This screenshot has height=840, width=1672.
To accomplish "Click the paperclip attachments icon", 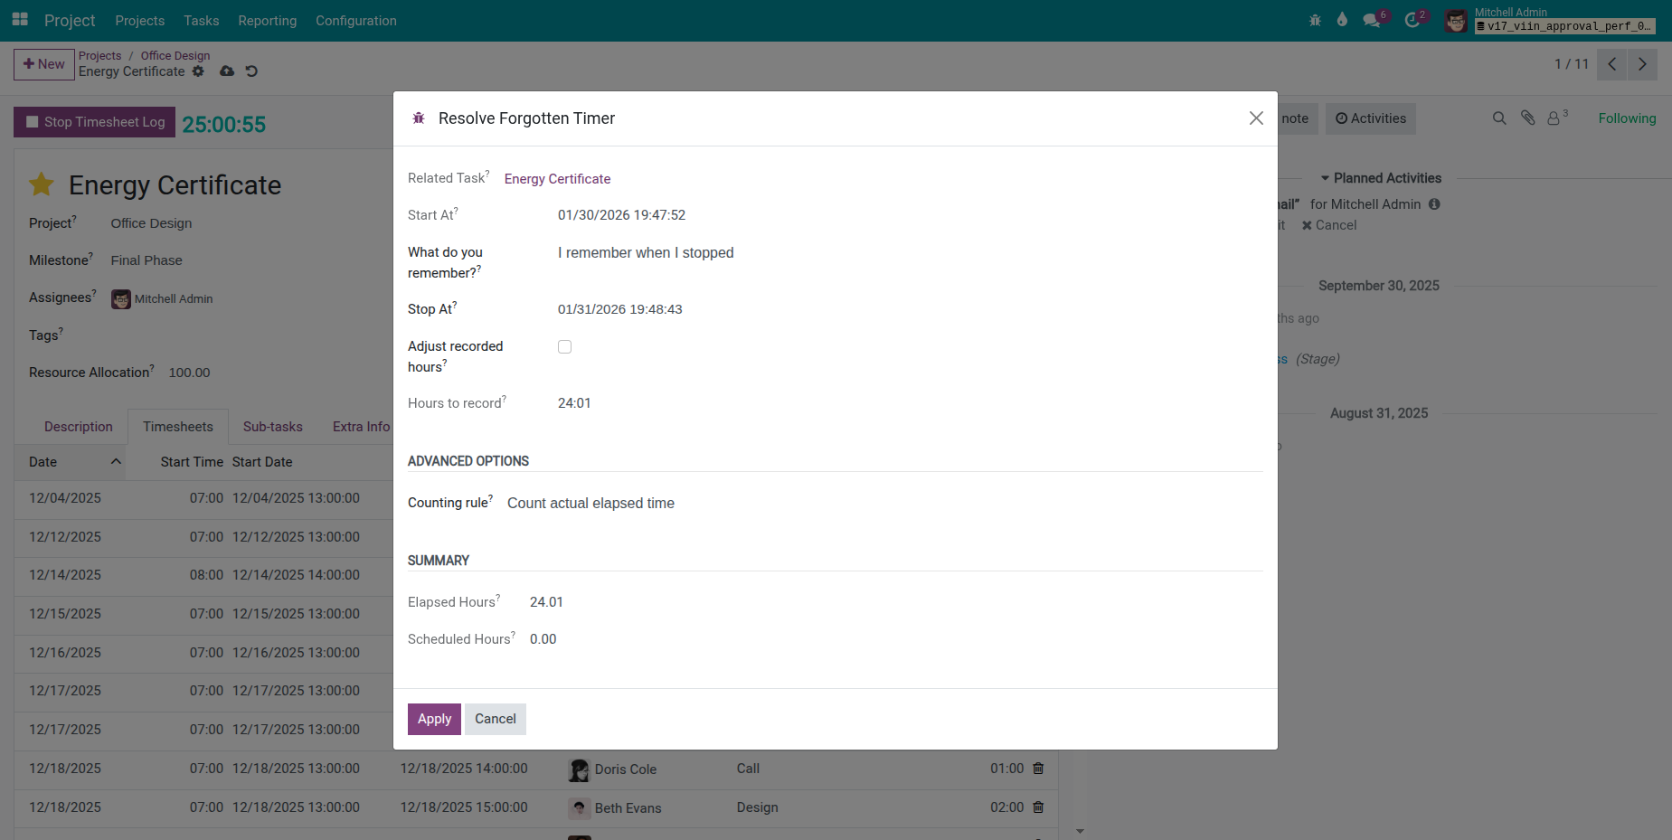I will (1527, 118).
